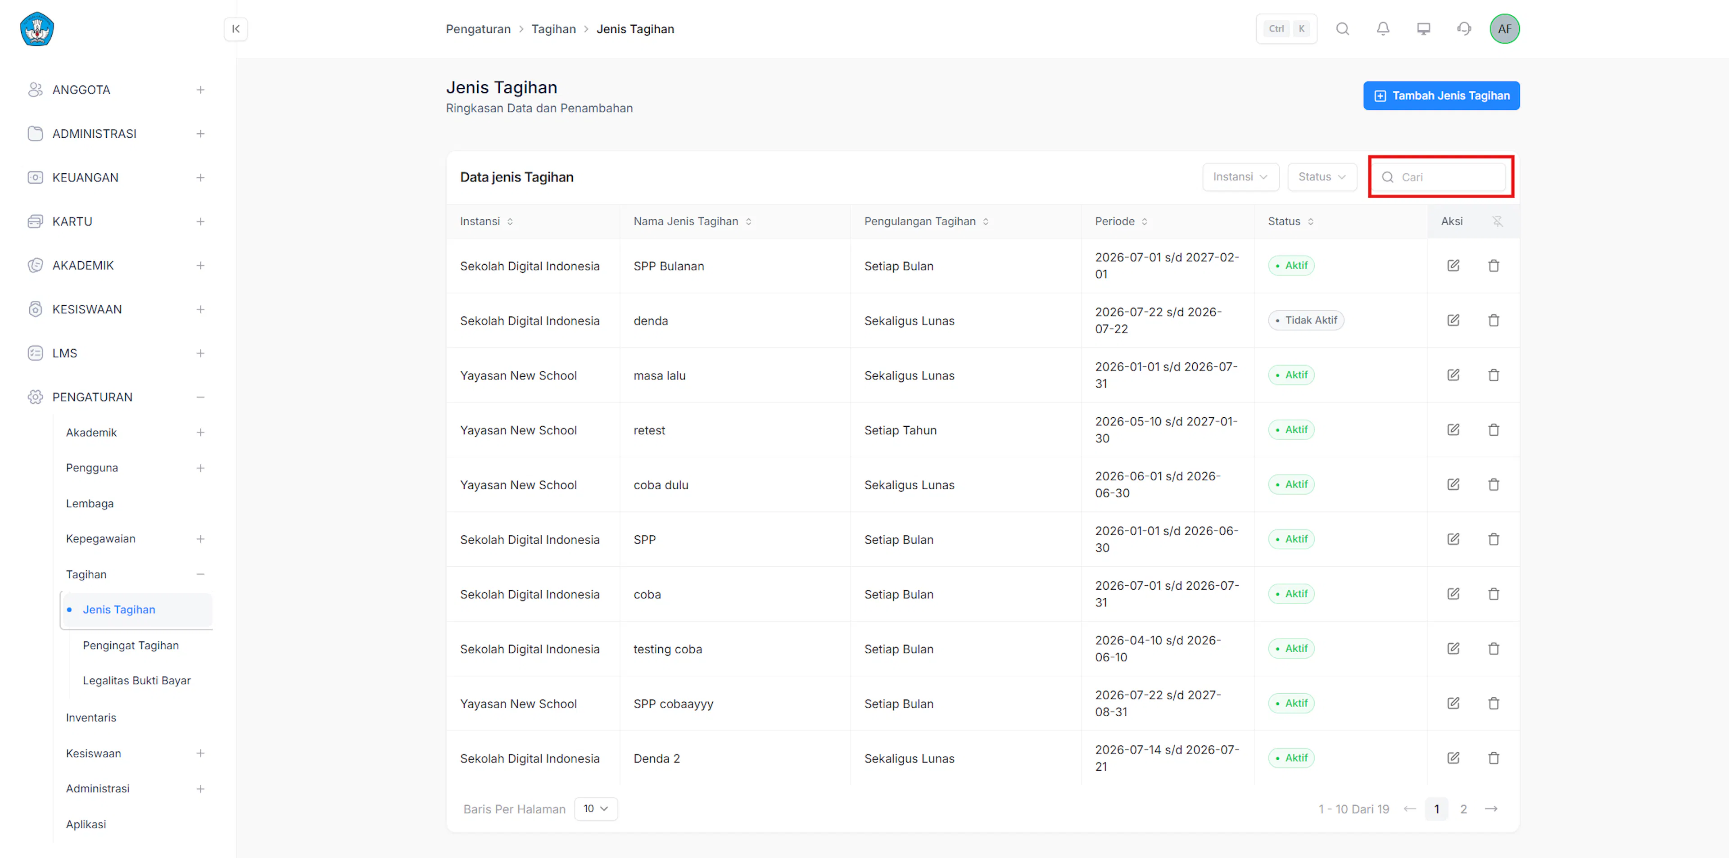Open the Status filter dropdown
The image size is (1729, 858).
coord(1322,177)
